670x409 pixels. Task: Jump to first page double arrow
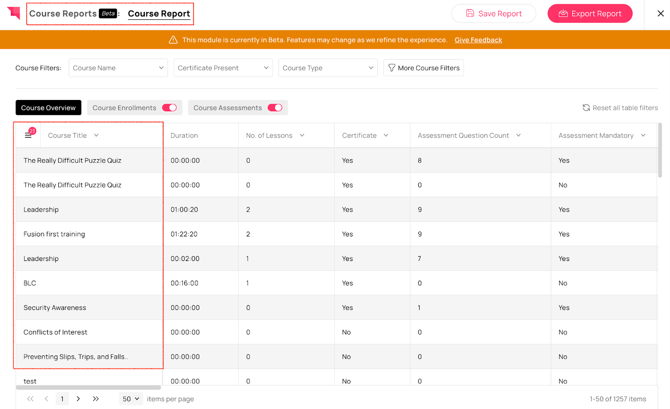pos(30,399)
